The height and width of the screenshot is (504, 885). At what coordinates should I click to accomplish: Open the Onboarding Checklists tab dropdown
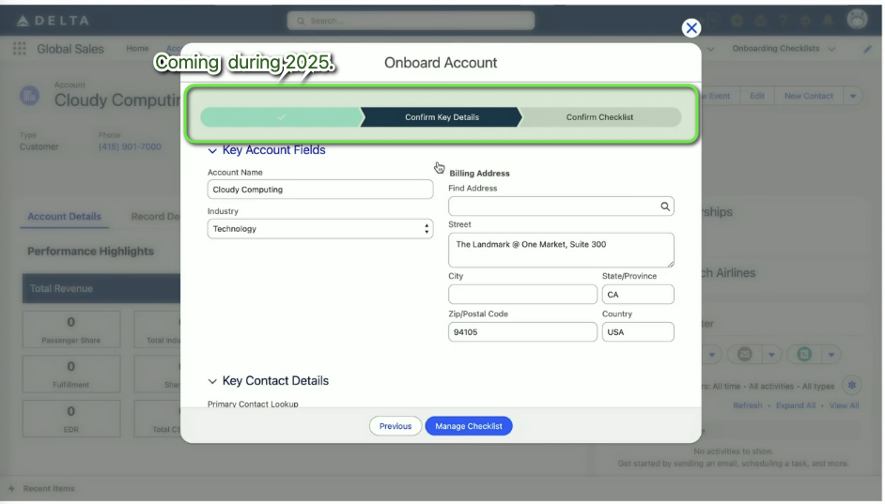click(x=832, y=49)
